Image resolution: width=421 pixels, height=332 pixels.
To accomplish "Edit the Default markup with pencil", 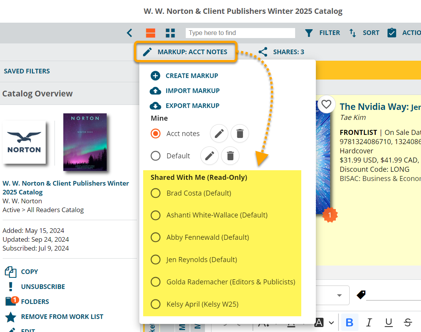I will [x=210, y=156].
